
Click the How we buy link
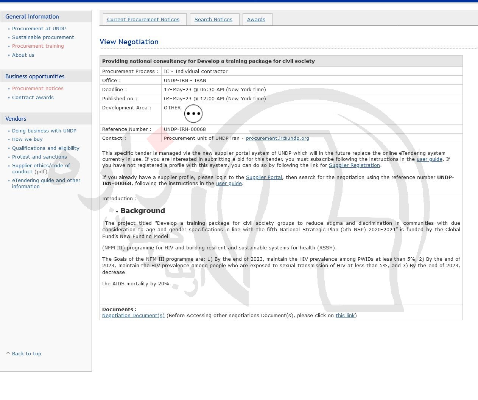[27, 140]
